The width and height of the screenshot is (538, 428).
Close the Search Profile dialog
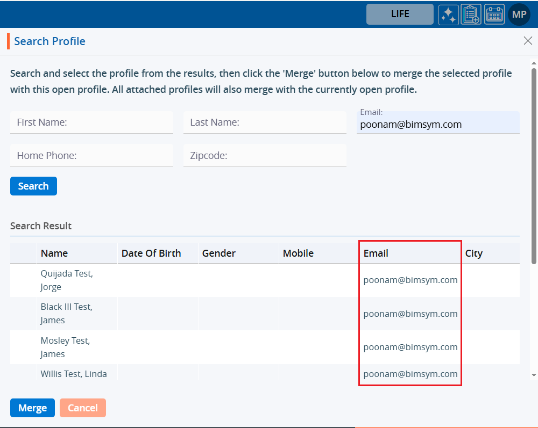[528, 41]
